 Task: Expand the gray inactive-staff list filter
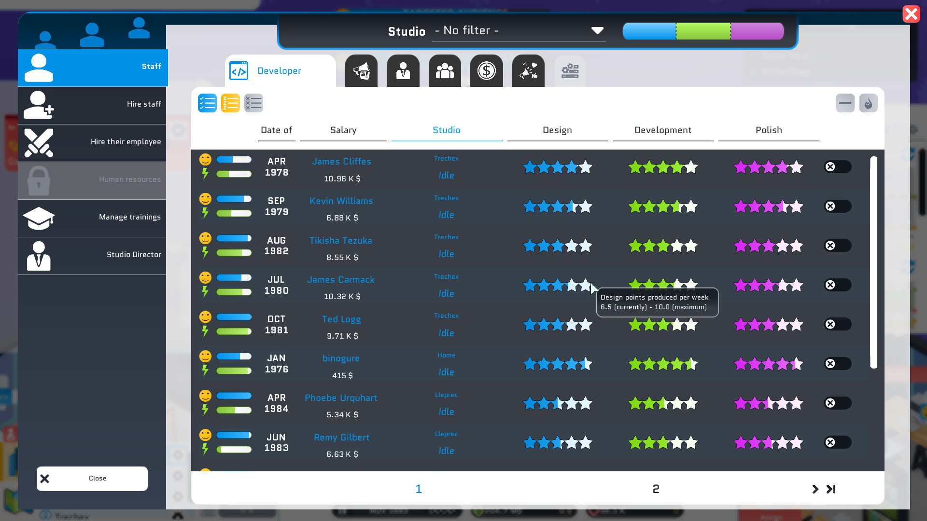[x=253, y=103]
